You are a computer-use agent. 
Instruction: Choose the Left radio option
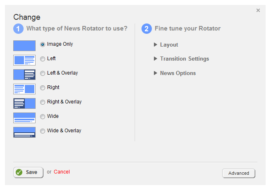click(x=43, y=59)
